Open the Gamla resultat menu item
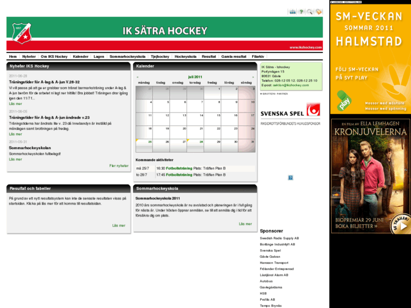Screen dimensions: 411x308 pos(233,57)
